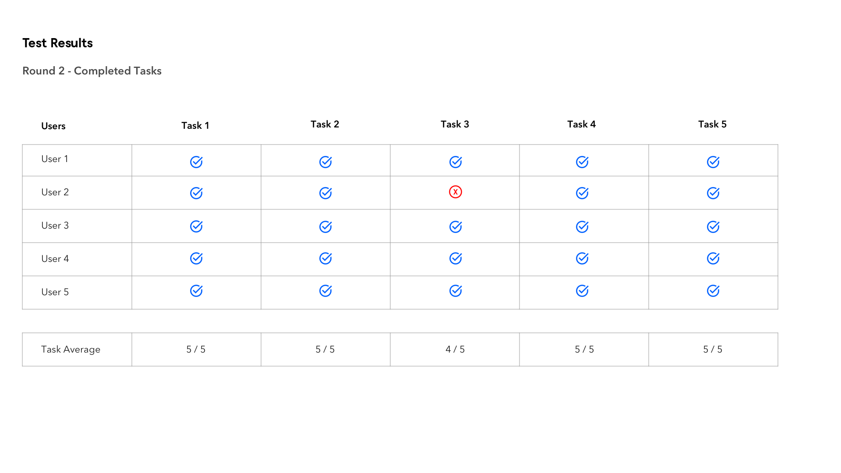841x473 pixels.
Task: Select the Task 1 column header
Action: 195,126
